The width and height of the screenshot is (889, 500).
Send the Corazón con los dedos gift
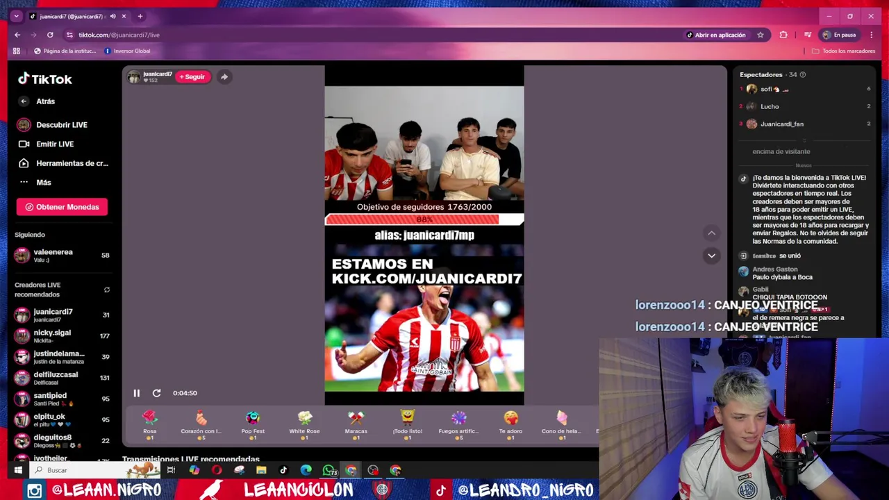201,425
